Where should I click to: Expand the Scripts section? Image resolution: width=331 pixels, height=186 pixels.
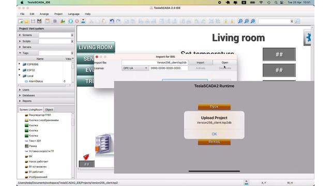tap(20, 41)
